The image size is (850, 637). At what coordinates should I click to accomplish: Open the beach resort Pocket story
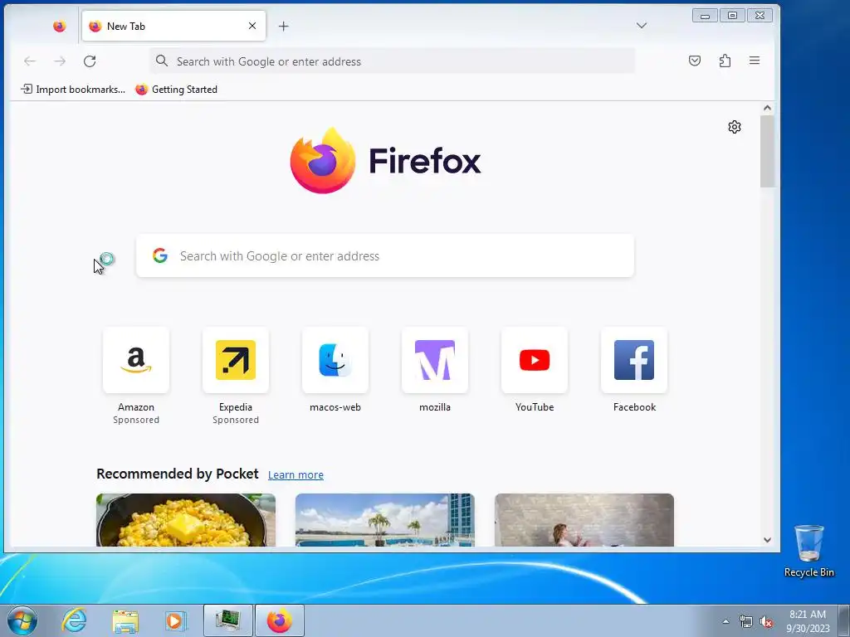385,520
